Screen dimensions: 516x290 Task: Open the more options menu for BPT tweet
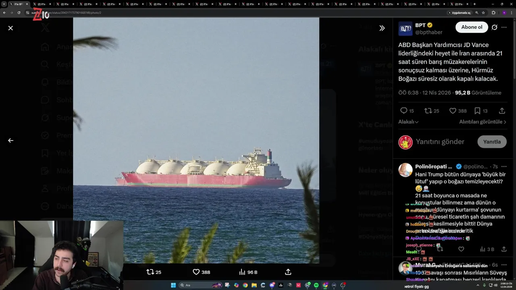pos(504,27)
